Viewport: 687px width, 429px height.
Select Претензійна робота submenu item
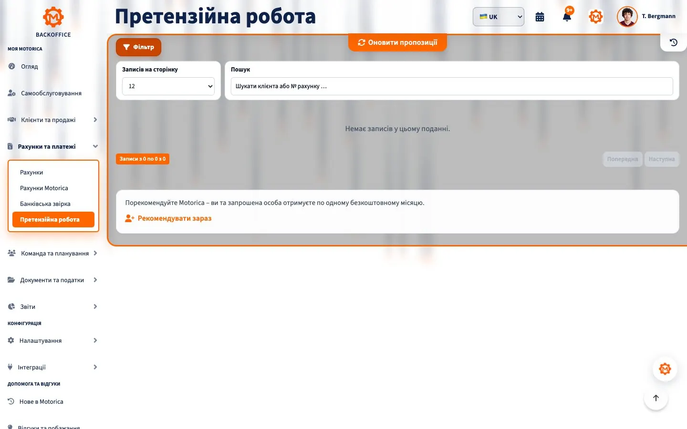coord(53,220)
